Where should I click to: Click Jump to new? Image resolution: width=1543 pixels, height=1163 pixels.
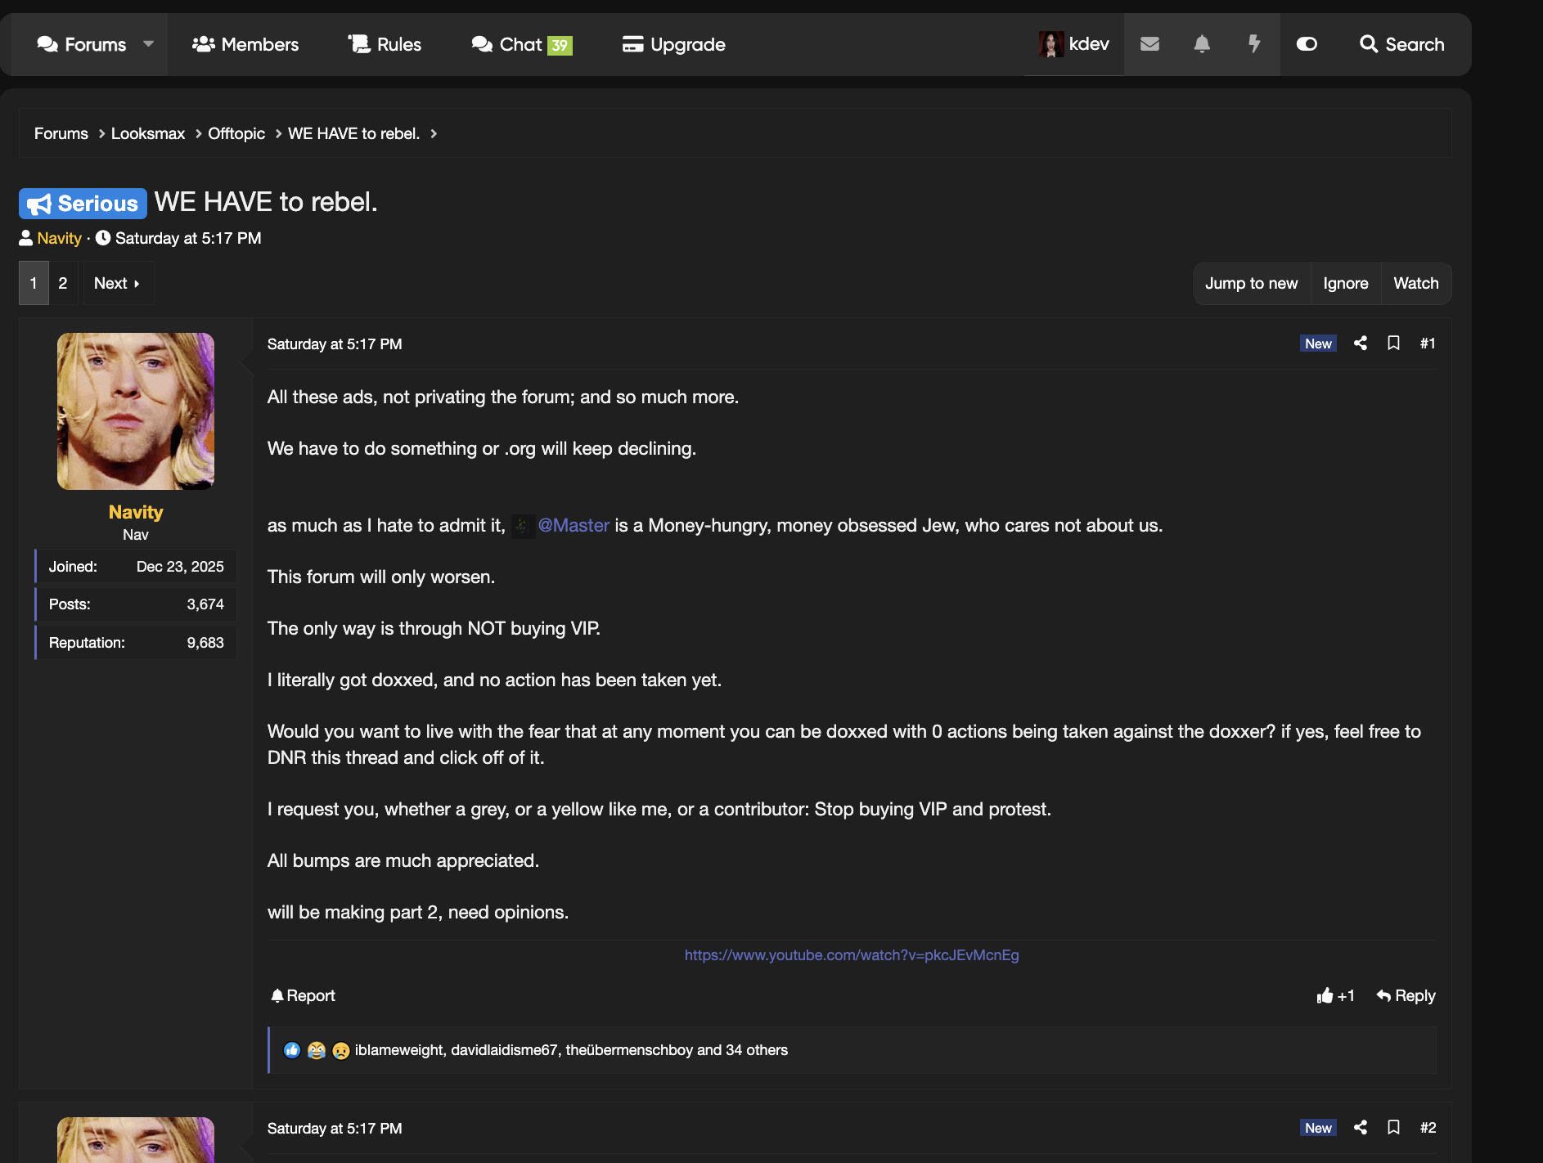click(x=1251, y=283)
